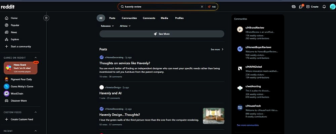This screenshot has height=134, width=336.
Task: Open the notifications bell
Action: [324, 7]
